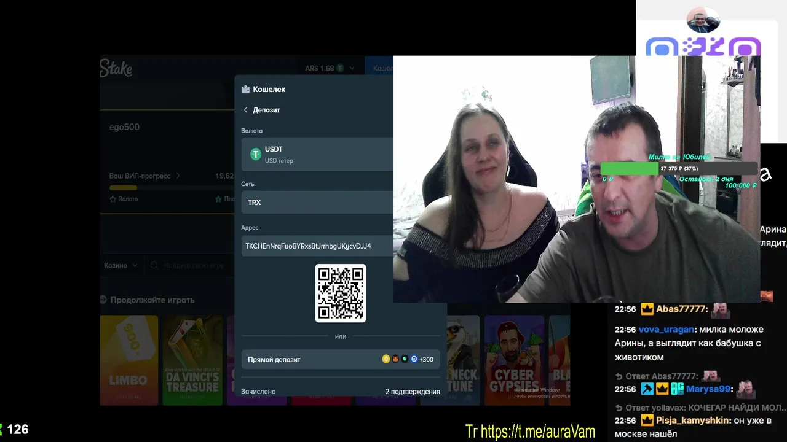
Task: Click the blue moderator hammer badge by Marysa99
Action: click(647, 389)
